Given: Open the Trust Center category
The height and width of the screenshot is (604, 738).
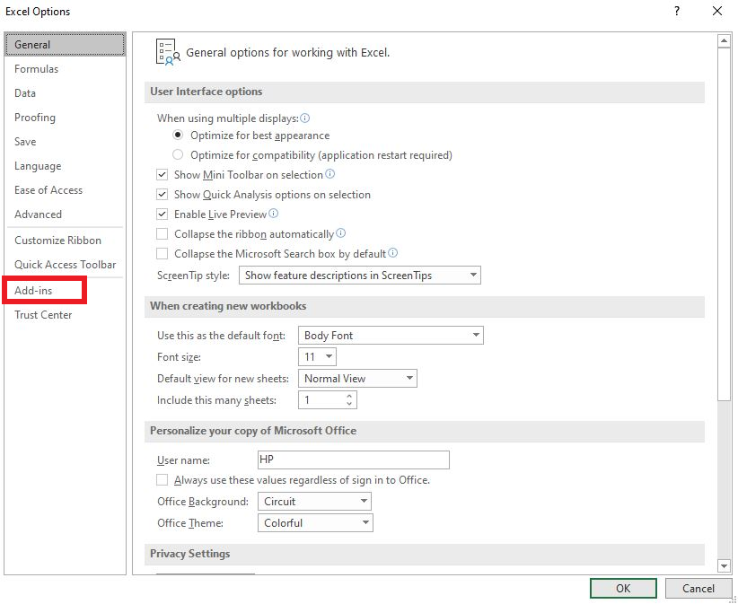Looking at the screenshot, I should tap(65, 315).
